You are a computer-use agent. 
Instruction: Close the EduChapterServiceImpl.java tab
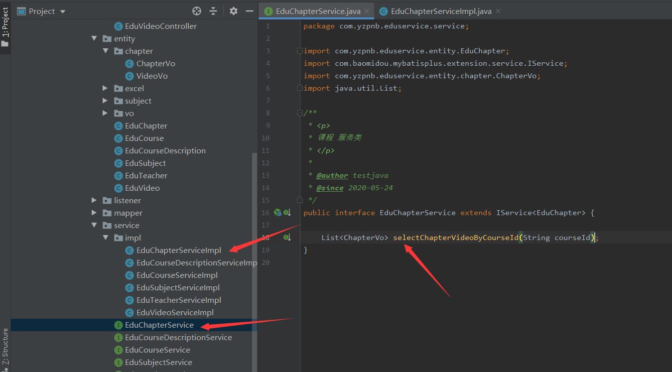click(498, 11)
